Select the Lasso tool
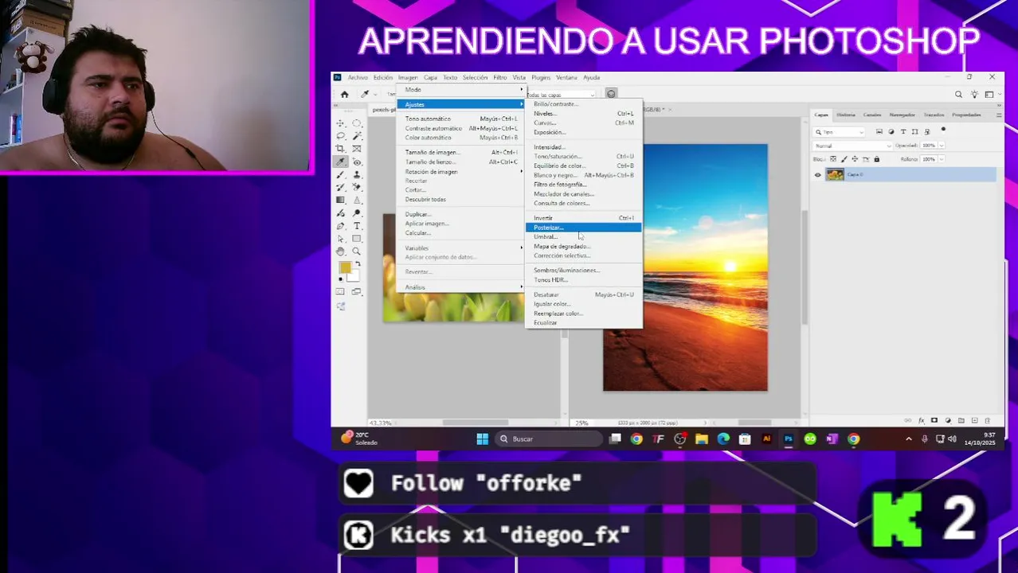The image size is (1018, 573). [x=341, y=136]
